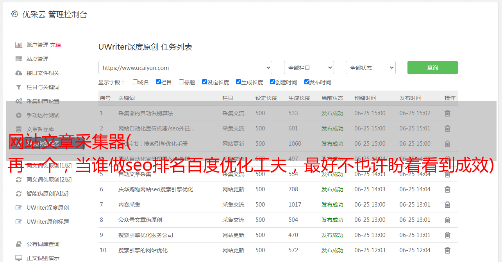The width and height of the screenshot is (502, 262).
Task: Delete row 2 task with trash icon
Action: click(448, 128)
